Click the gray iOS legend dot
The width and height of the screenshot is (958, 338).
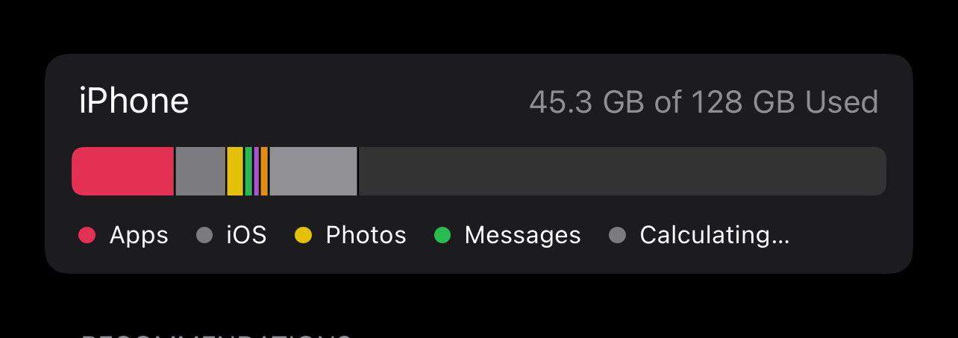pos(204,235)
